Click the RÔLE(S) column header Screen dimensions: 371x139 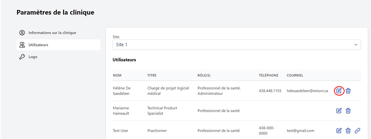pos(204,75)
